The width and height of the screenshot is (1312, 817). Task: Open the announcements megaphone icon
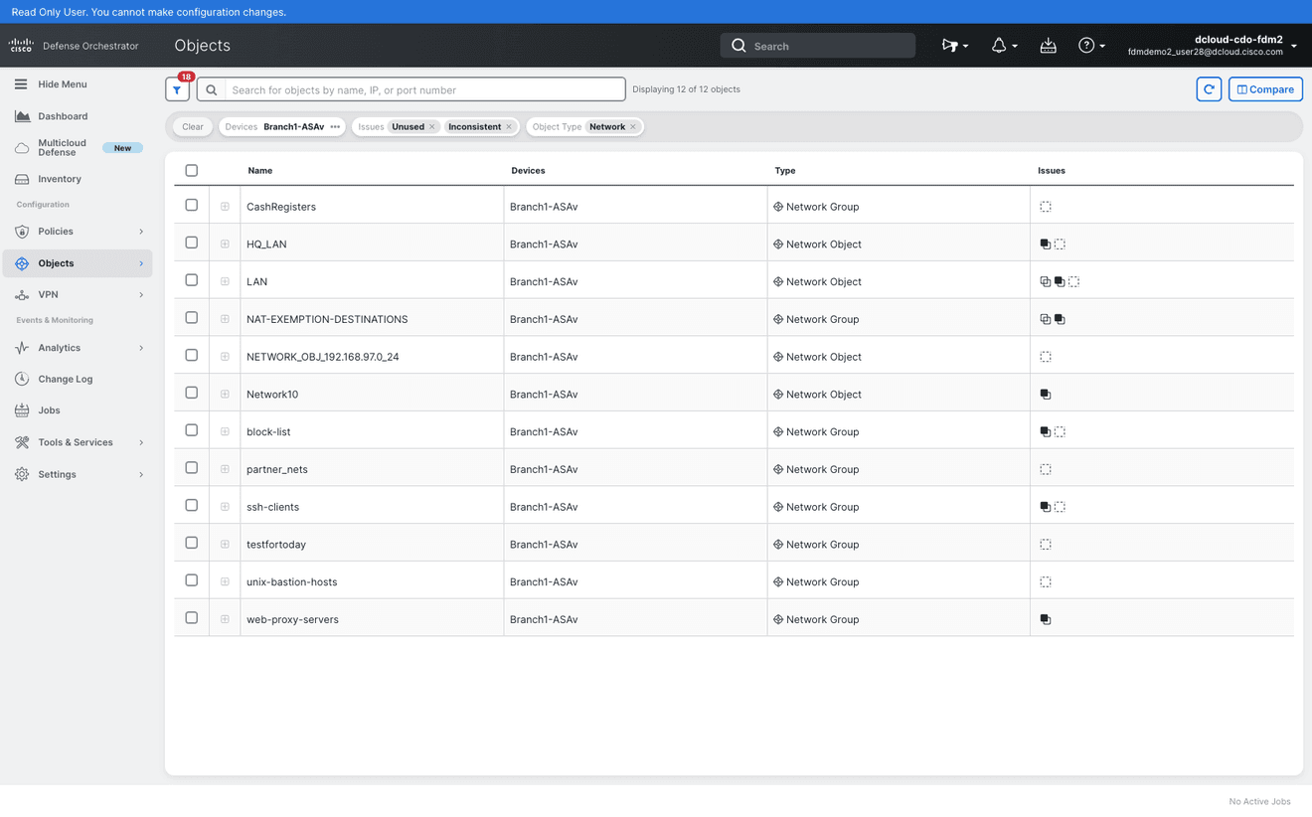(x=950, y=46)
